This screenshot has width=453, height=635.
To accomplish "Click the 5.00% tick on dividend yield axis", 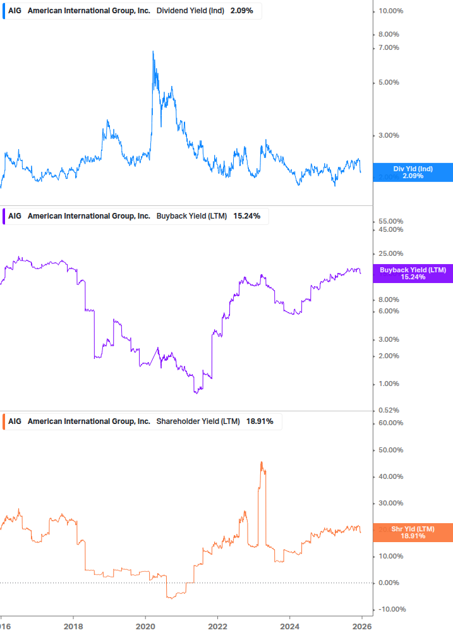I will coord(389,82).
